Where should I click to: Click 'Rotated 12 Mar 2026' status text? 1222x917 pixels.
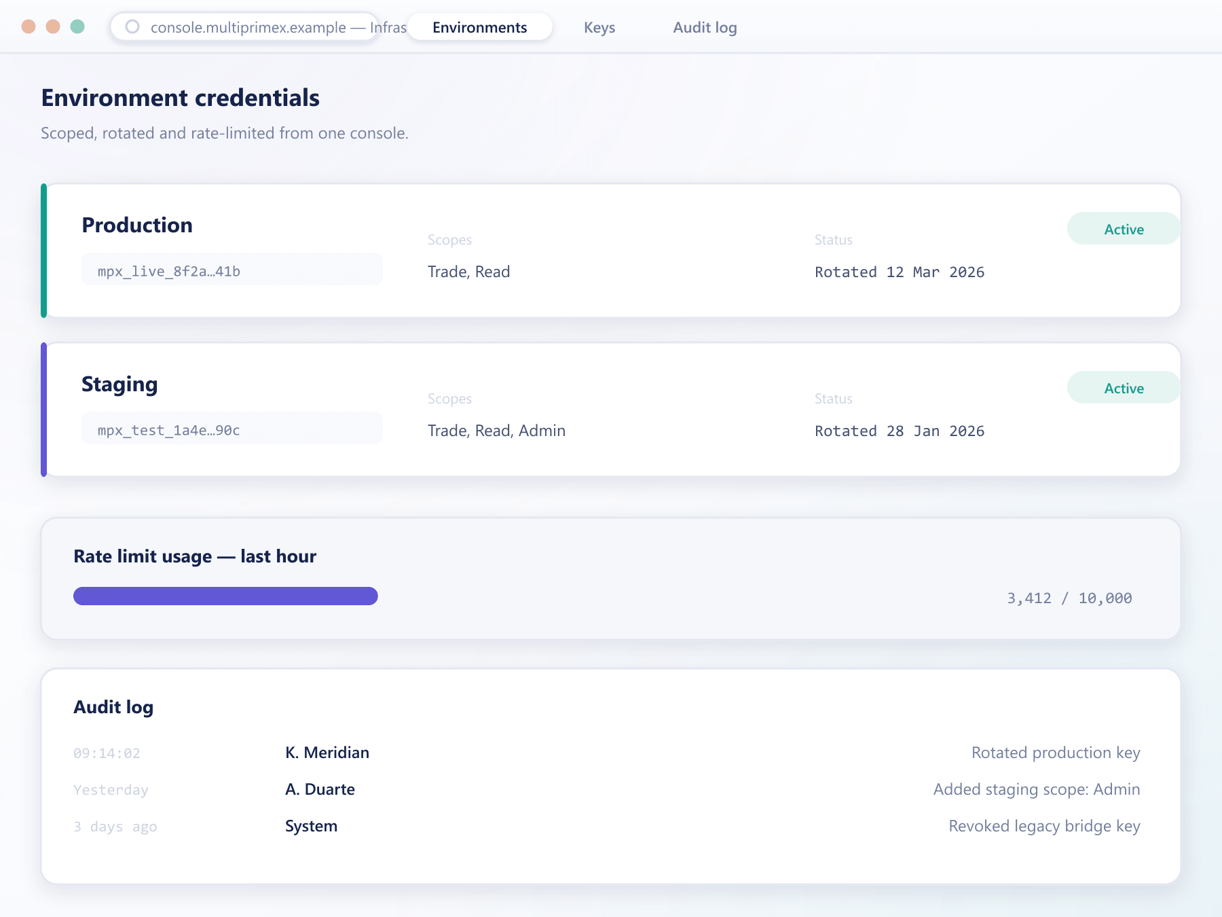(x=900, y=272)
